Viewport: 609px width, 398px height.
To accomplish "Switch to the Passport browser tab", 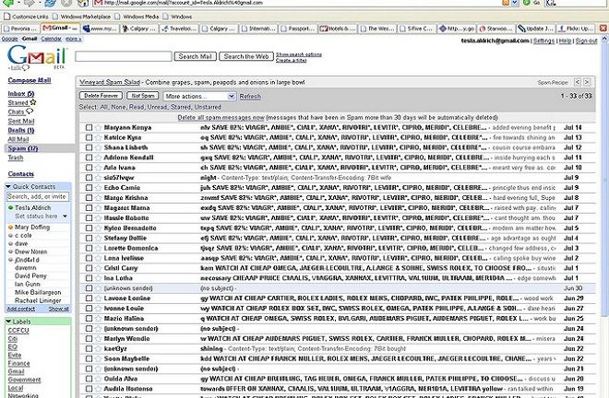I will click(297, 29).
